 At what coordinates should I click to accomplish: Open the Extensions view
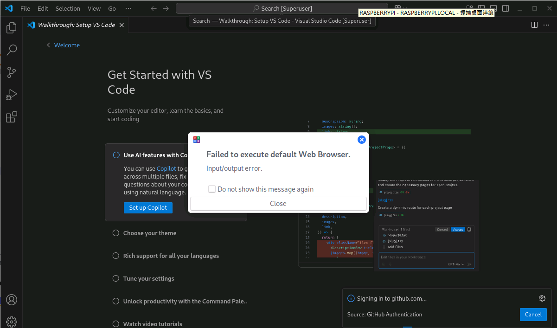click(12, 117)
